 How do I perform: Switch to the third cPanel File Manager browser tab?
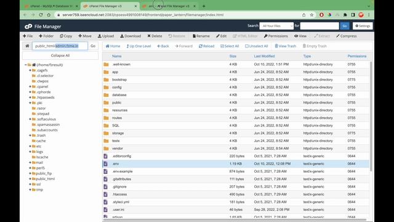click(169, 6)
